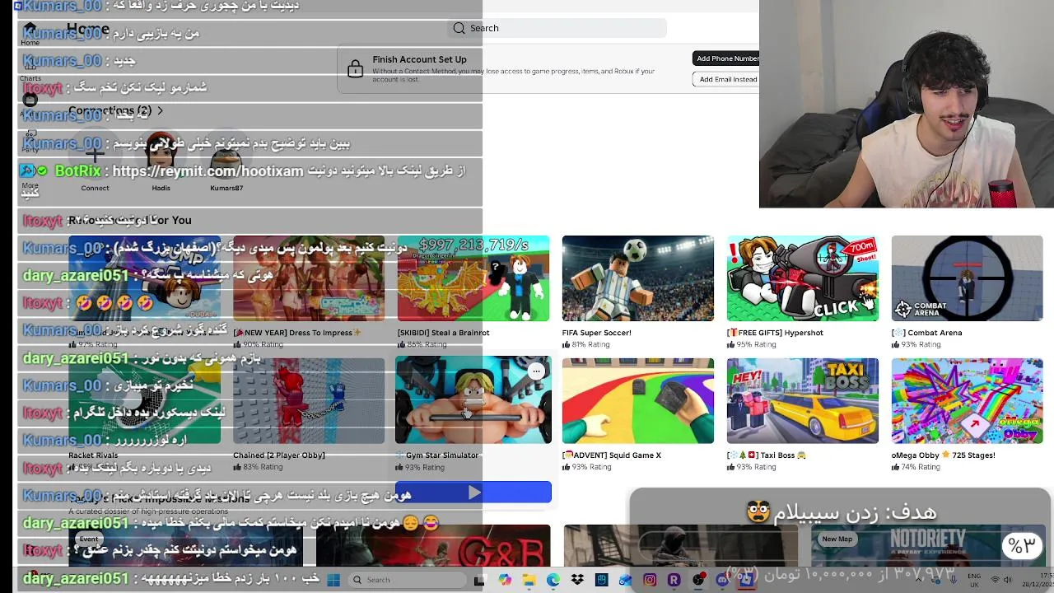Open the Windows Start menu

[333, 580]
